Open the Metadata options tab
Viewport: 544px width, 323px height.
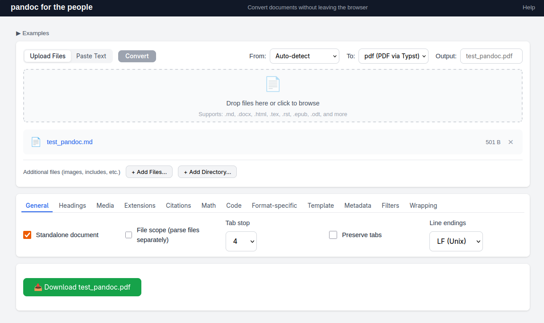point(358,206)
